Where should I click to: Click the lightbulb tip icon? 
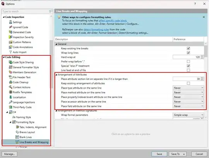click(x=59, y=17)
